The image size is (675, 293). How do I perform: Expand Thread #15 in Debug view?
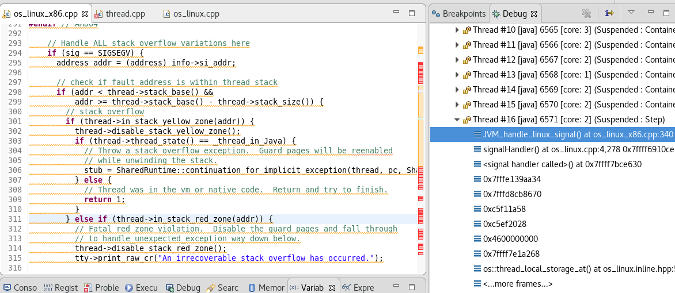457,105
